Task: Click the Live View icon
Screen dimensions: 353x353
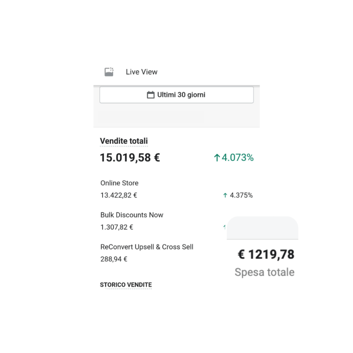Action: (109, 72)
